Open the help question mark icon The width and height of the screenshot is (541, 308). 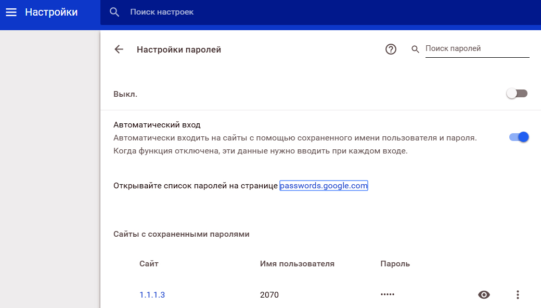tap(391, 49)
